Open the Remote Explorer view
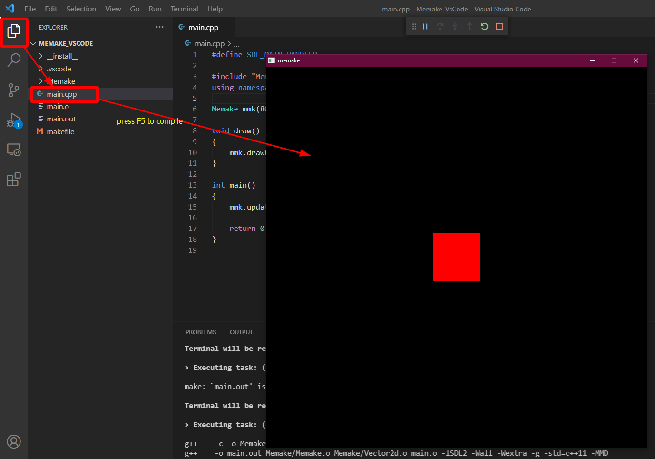 click(14, 150)
